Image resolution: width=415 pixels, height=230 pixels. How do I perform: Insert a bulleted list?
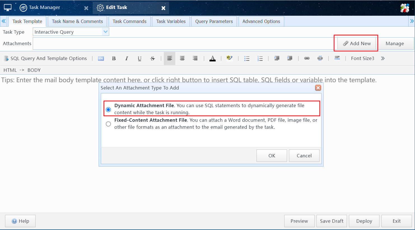point(247,58)
